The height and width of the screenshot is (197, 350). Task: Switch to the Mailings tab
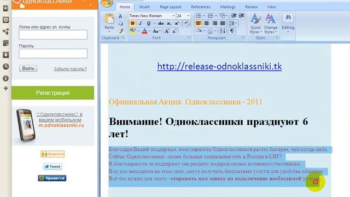click(x=227, y=7)
